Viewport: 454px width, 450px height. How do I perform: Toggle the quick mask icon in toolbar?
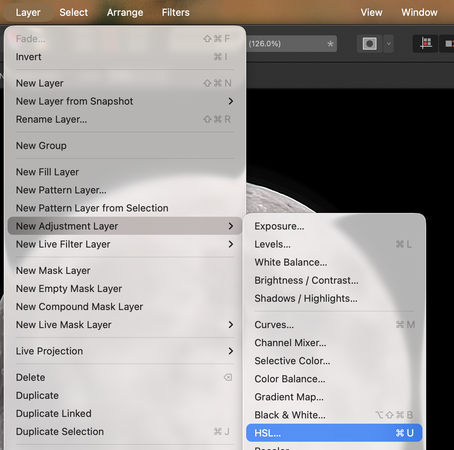tap(370, 44)
